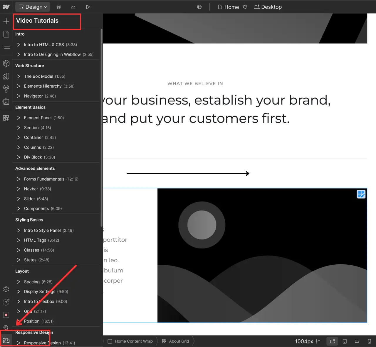This screenshot has width=376, height=347.
Task: Select the placeholder image on canvas
Action: (x=262, y=255)
